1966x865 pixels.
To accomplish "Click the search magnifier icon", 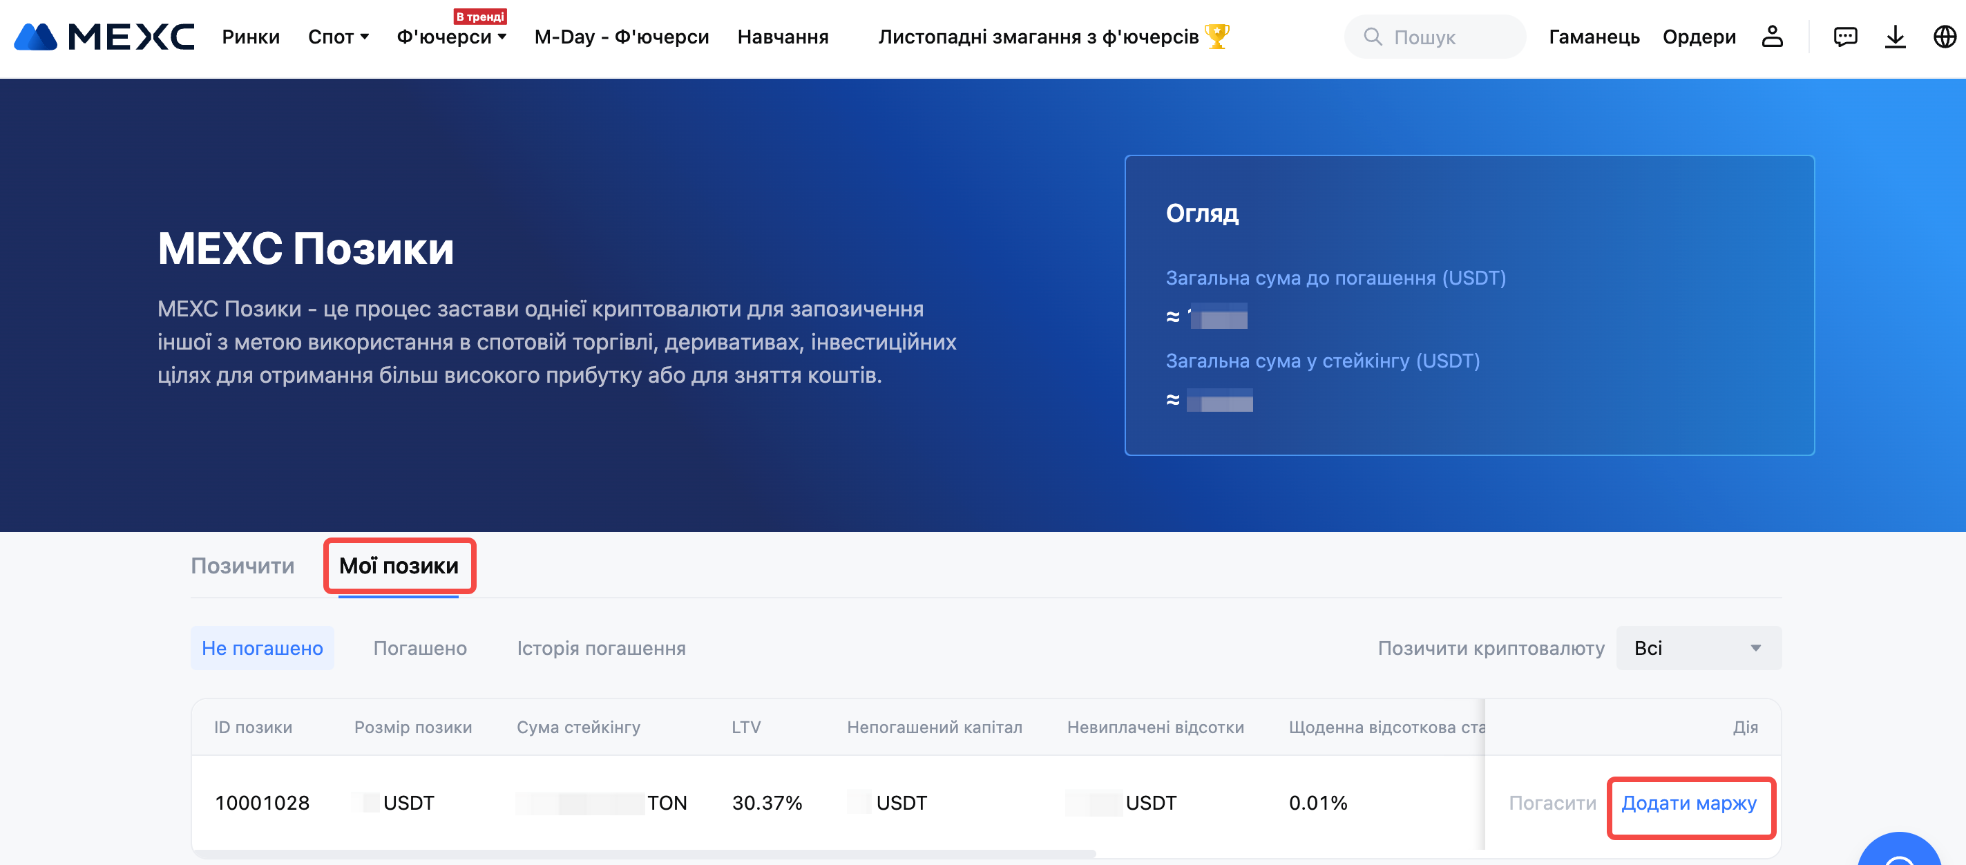I will (1372, 37).
